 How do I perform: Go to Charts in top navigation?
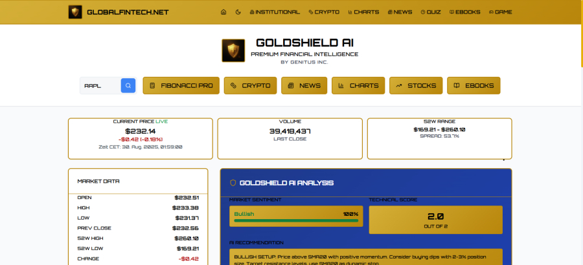coord(364,12)
